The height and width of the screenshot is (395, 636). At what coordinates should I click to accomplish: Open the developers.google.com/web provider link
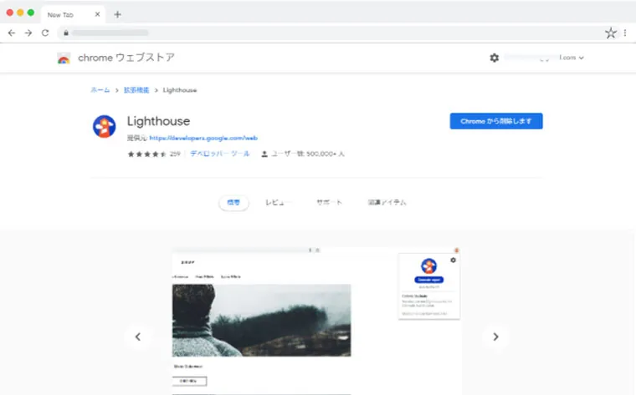click(x=203, y=138)
